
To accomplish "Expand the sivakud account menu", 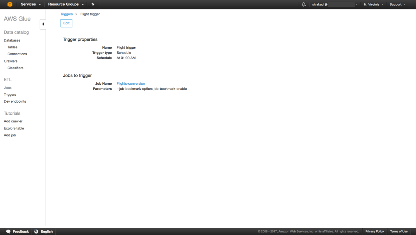I will coord(335,4).
